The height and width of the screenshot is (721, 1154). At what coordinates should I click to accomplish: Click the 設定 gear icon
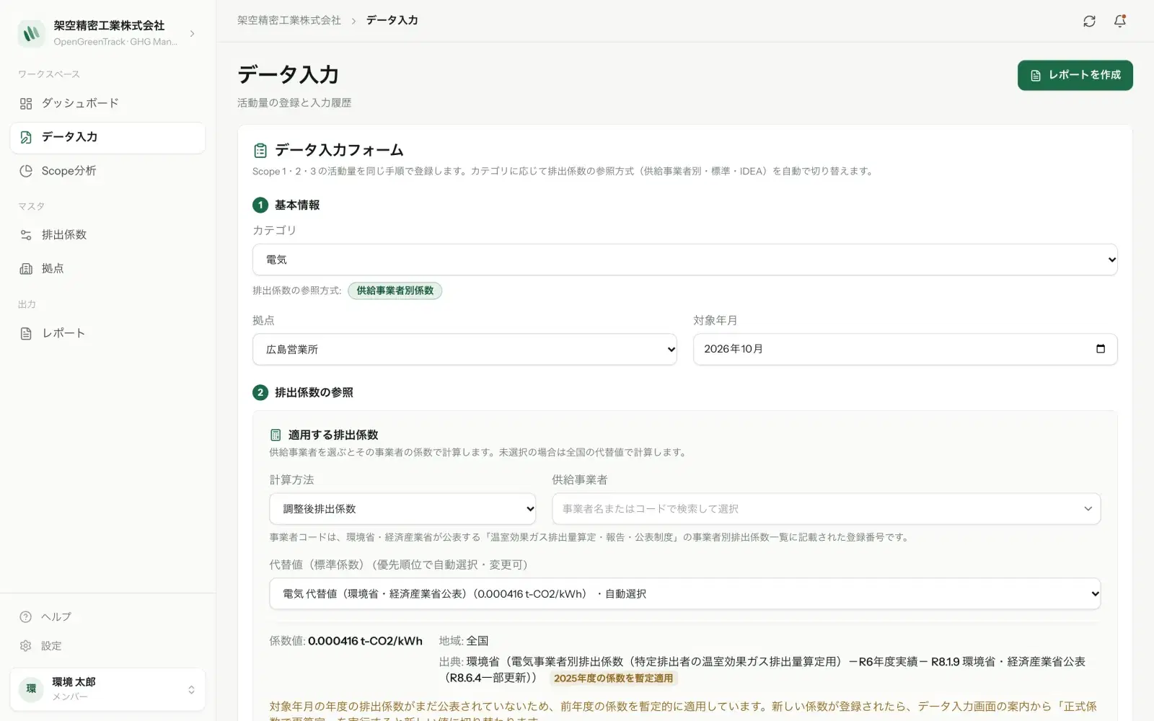pyautogui.click(x=26, y=646)
